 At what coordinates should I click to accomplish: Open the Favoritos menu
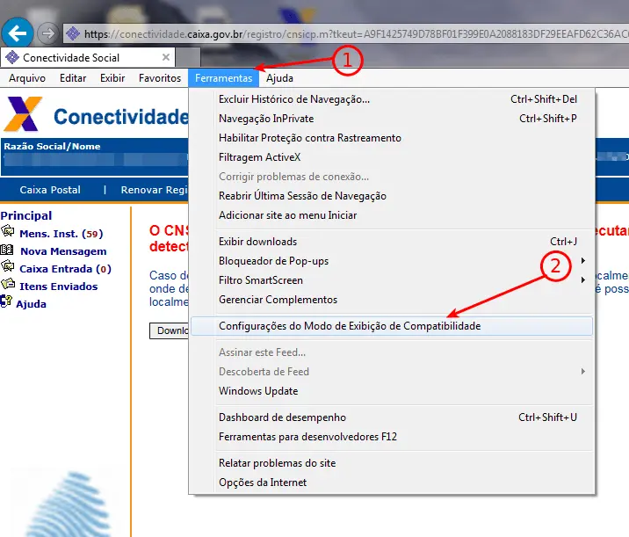(x=160, y=78)
